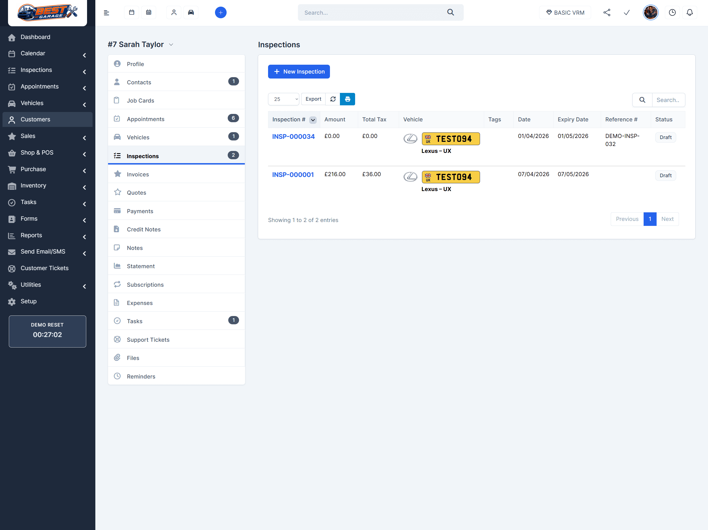This screenshot has height=530, width=708.
Task: Open the Invoices customer tab
Action: pyautogui.click(x=138, y=174)
